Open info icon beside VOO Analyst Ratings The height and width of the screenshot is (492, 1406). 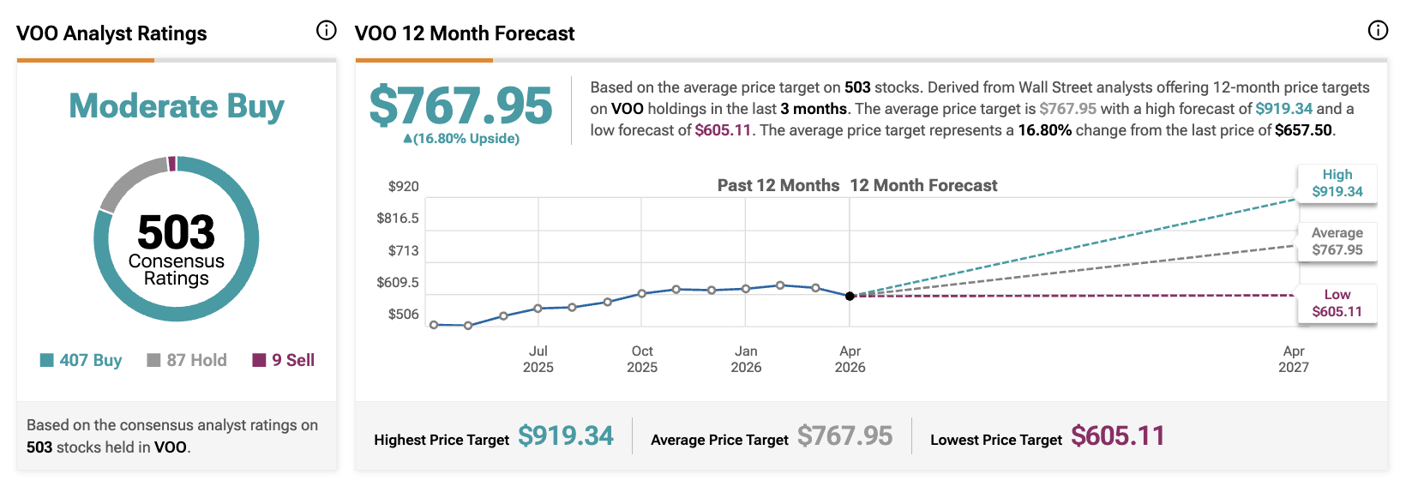click(x=327, y=31)
